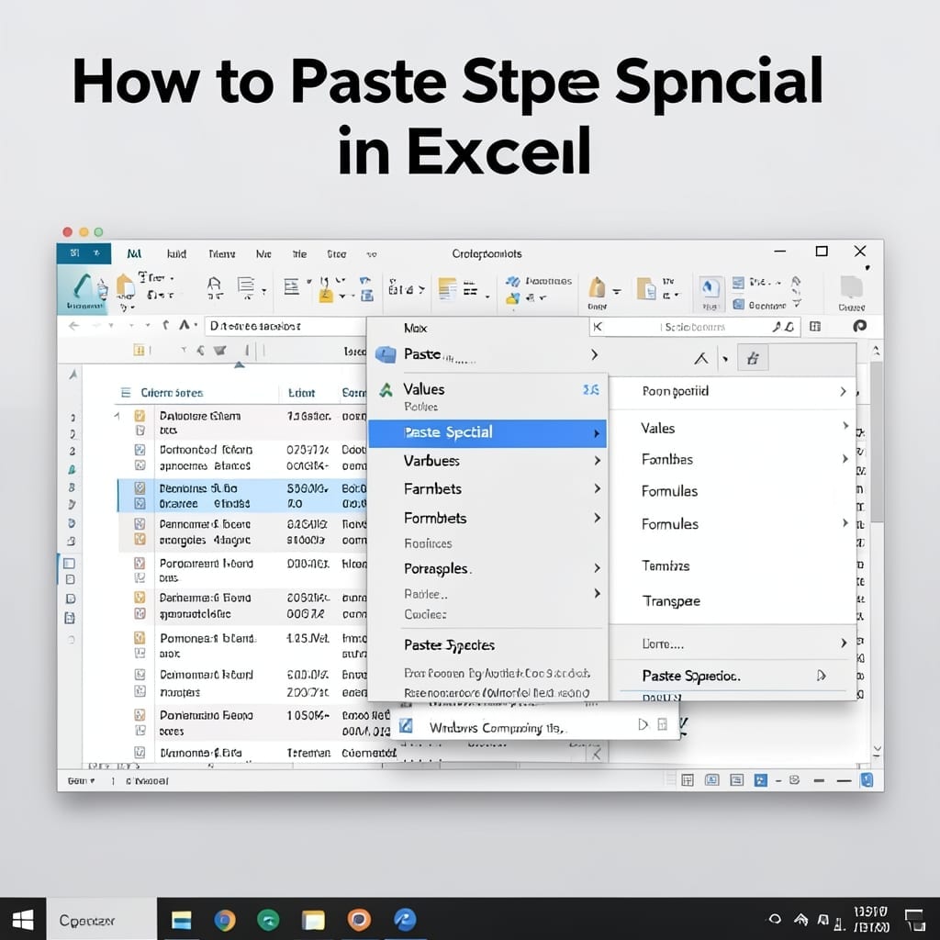The height and width of the screenshot is (940, 940).
Task: Click the green icon next to Values
Action: click(386, 390)
